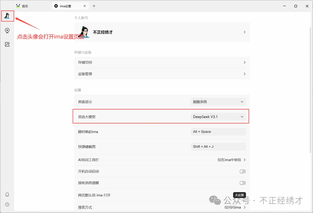Open the 首选大模型 DeepSeek V3.1 dropdown
The image size is (313, 213).
tap(218, 117)
